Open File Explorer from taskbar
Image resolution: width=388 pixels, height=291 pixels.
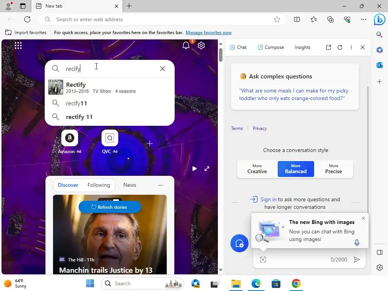tap(236, 283)
